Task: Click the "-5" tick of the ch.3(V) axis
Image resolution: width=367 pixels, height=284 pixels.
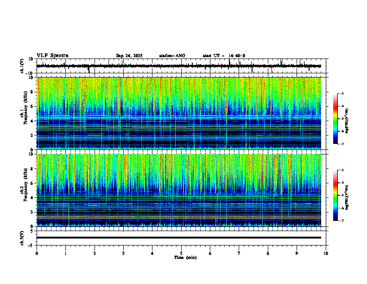Action: pos(32,245)
